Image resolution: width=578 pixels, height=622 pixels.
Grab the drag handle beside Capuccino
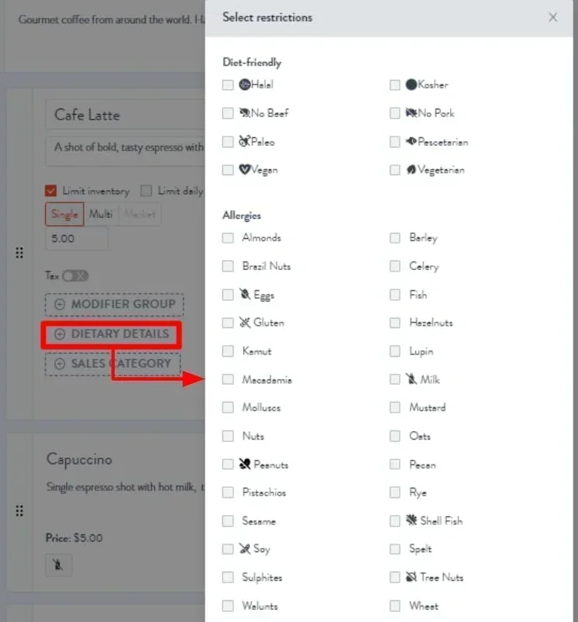19,511
